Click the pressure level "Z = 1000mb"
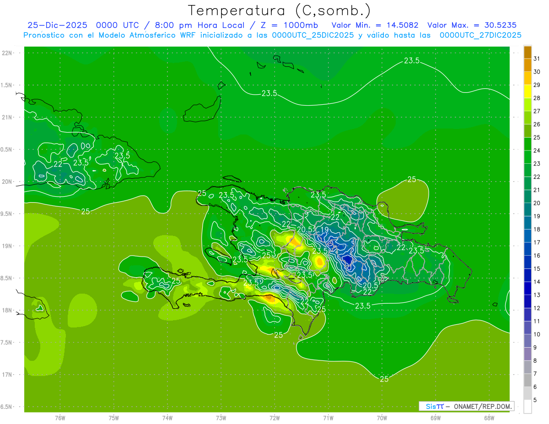 [x=290, y=25]
